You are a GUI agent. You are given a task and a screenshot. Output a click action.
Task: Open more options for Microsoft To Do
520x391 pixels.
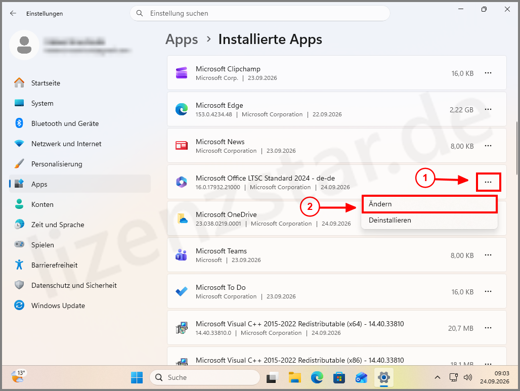[488, 291]
